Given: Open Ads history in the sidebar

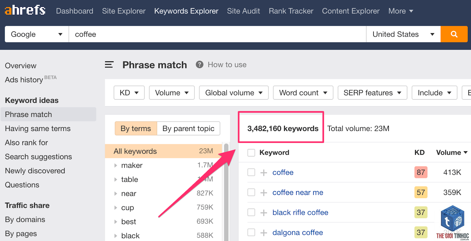Looking at the screenshot, I should [24, 80].
